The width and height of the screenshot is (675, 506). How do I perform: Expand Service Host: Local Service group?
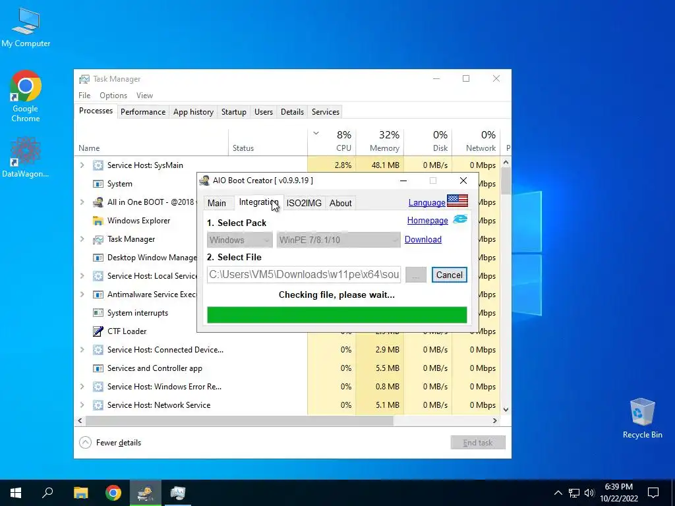(x=82, y=276)
